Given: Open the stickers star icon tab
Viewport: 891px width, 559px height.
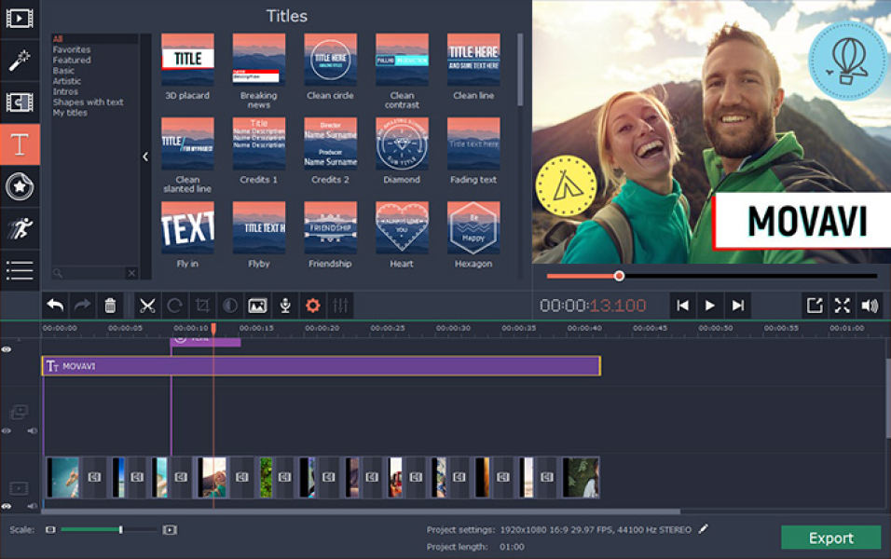Looking at the screenshot, I should coord(20,186).
